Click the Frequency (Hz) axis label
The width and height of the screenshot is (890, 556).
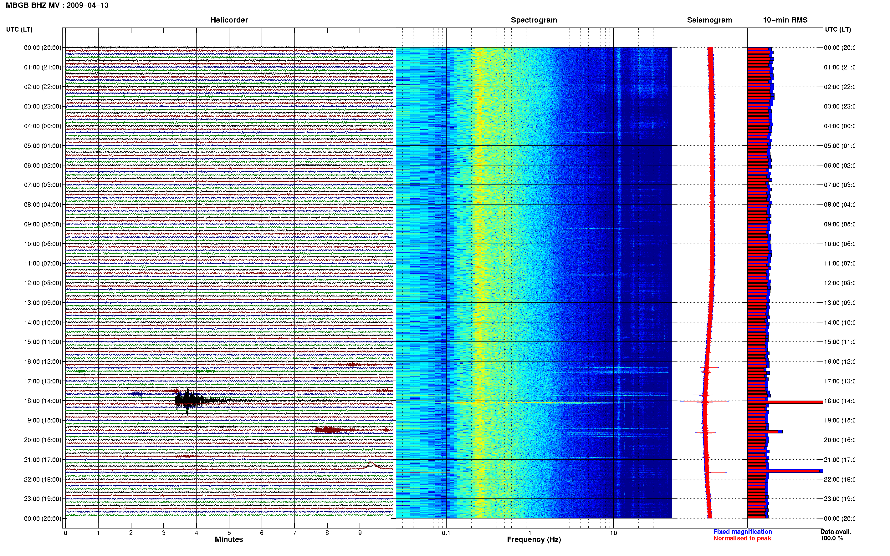pyautogui.click(x=534, y=539)
